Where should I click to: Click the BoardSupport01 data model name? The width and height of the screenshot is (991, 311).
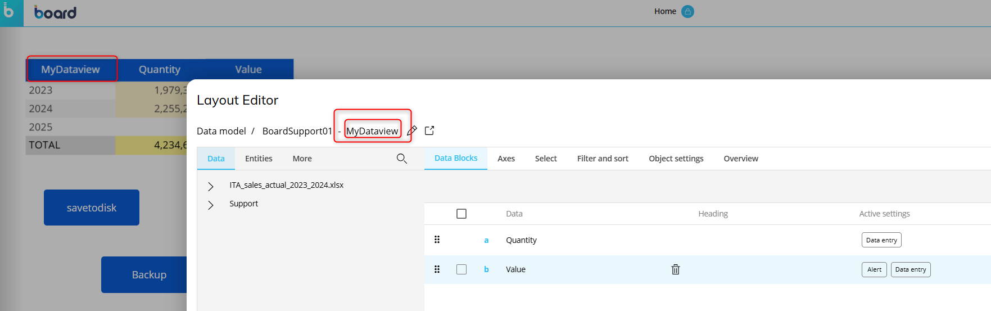[x=297, y=131]
